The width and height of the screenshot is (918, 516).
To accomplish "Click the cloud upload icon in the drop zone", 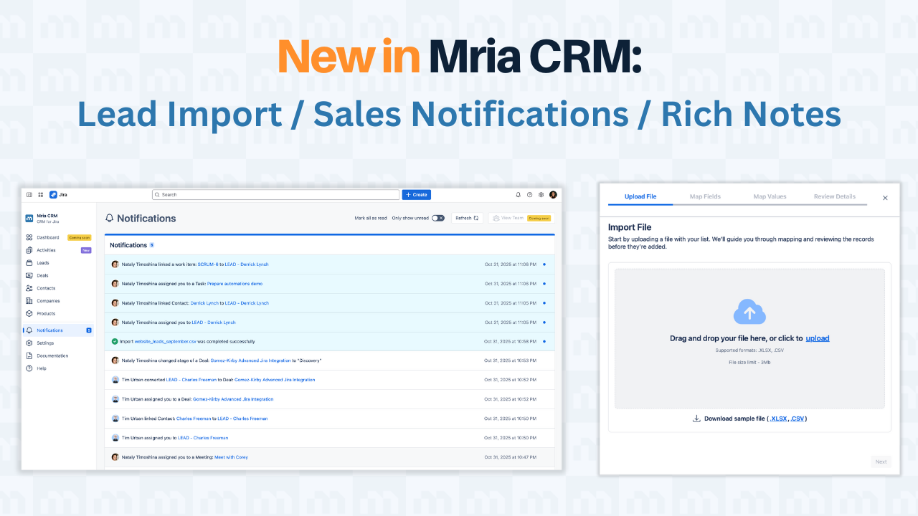I will point(749,312).
